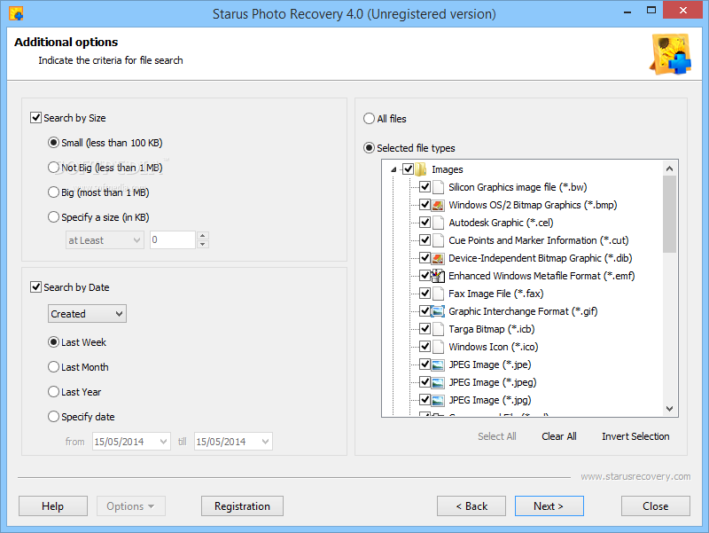Collapse the Images tree node
Image resolution: width=709 pixels, height=533 pixels.
tap(393, 169)
